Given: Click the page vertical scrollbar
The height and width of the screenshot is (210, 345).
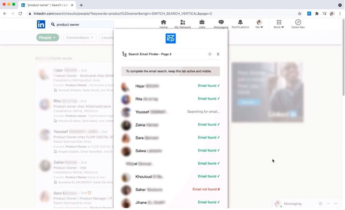Looking at the screenshot, I should (x=343, y=57).
